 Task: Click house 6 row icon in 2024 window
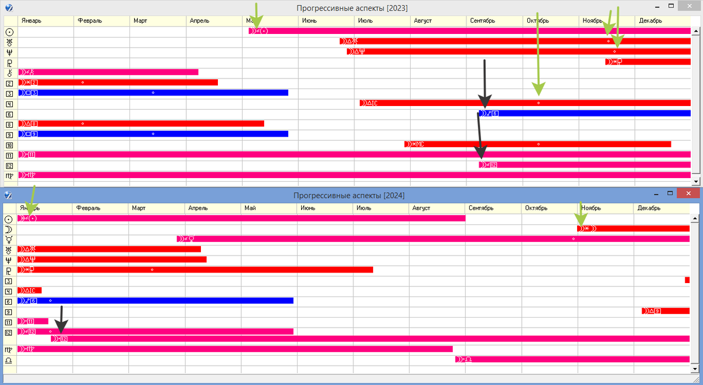coord(9,301)
